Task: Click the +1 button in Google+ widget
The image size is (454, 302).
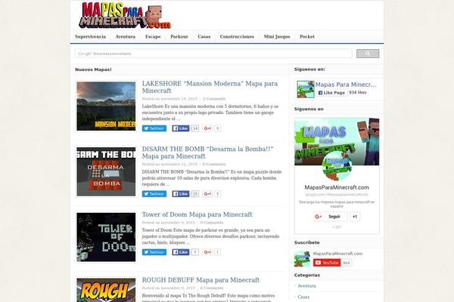Action: coord(355,217)
